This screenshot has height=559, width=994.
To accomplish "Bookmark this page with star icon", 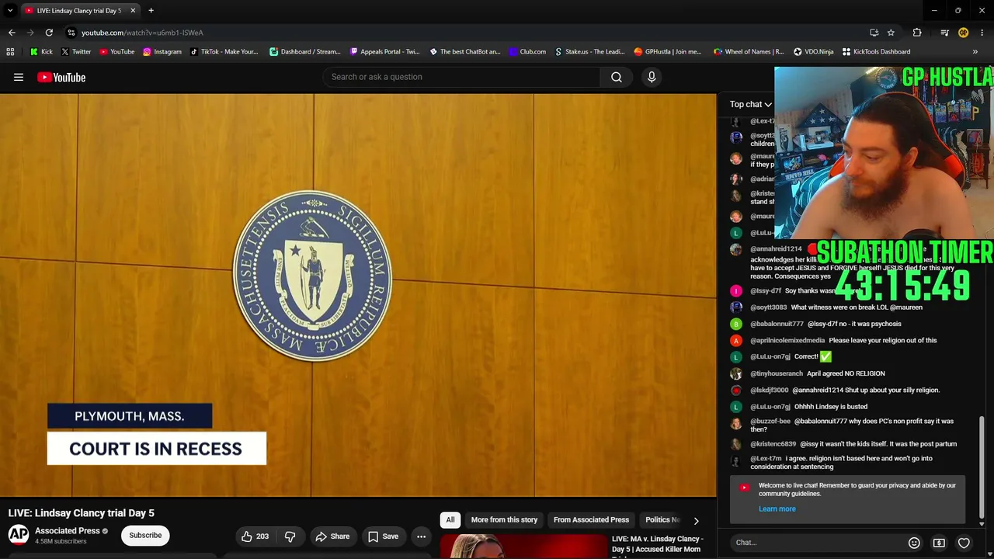I will click(x=891, y=33).
